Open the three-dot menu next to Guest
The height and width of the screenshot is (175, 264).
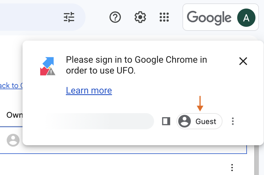point(233,121)
